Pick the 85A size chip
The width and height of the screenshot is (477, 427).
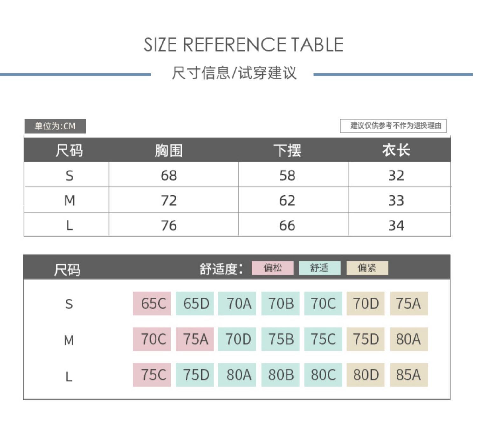(409, 375)
